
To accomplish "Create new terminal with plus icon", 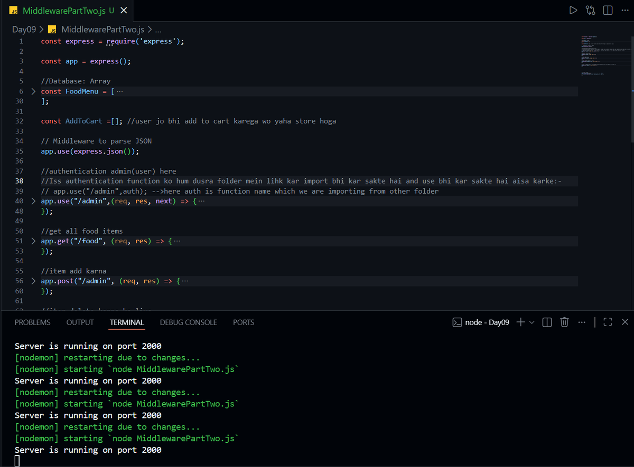I will pos(520,322).
